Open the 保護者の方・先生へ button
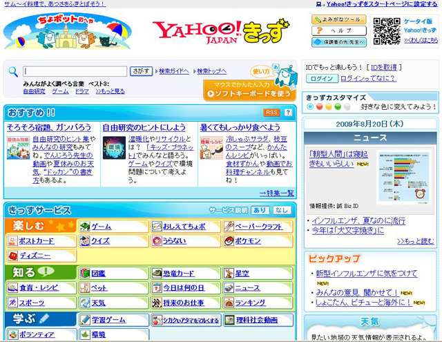The height and width of the screenshot is (342, 442). 339,42
